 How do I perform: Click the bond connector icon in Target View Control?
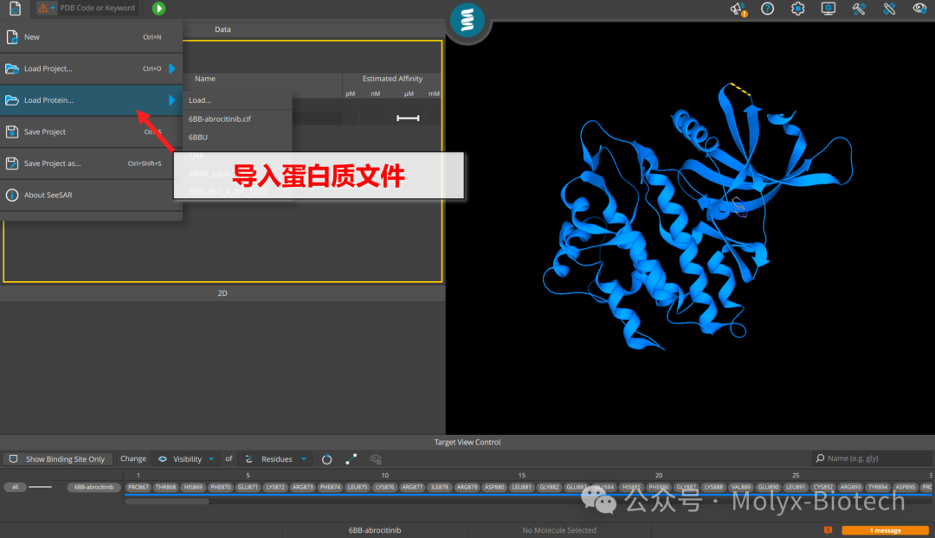[351, 459]
